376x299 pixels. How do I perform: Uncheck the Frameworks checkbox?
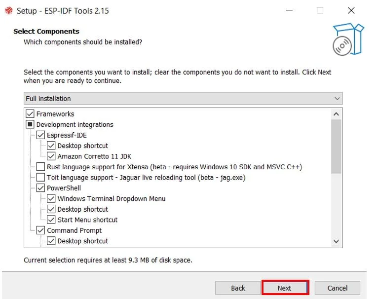pyautogui.click(x=30, y=114)
